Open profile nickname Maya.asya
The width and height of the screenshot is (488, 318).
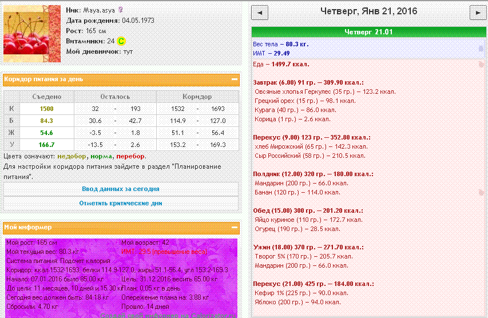[x=99, y=10]
